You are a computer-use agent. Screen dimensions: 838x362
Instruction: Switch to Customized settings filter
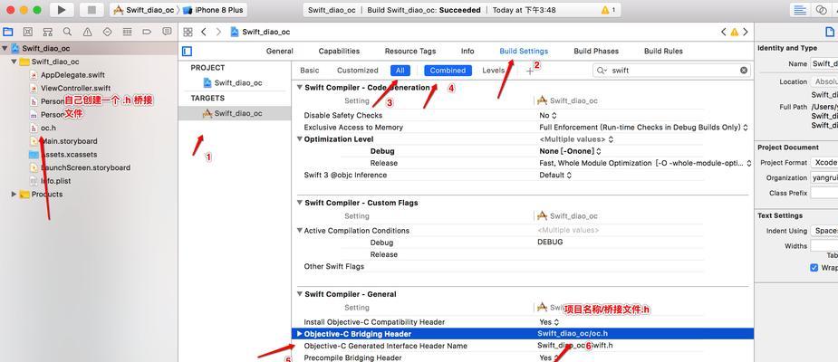[358, 71]
